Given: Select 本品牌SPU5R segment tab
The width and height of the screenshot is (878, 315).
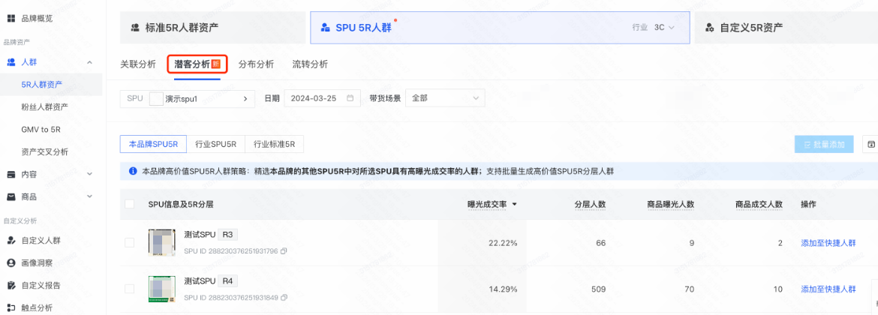Looking at the screenshot, I should pos(153,144).
